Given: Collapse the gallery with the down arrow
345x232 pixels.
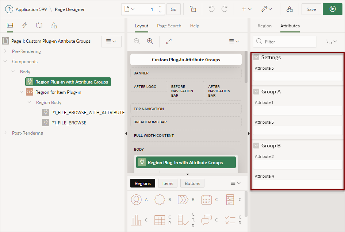Looking at the screenshot, I should (187, 174).
